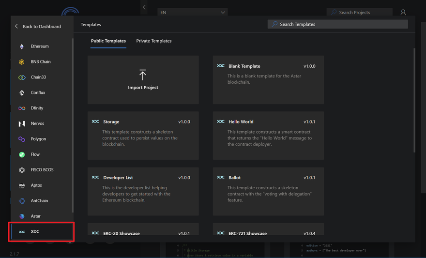Focus the Search Templates field

coord(337,24)
